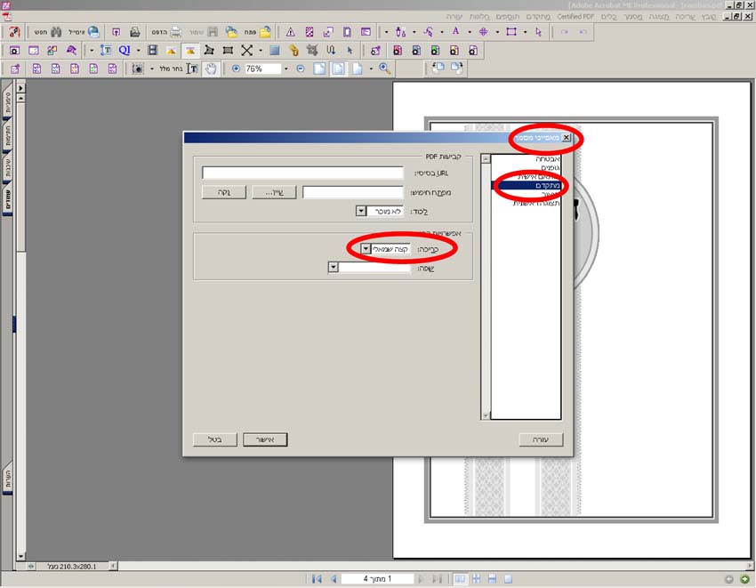
Task: Click the zoom in plus button
Action: [x=236, y=68]
